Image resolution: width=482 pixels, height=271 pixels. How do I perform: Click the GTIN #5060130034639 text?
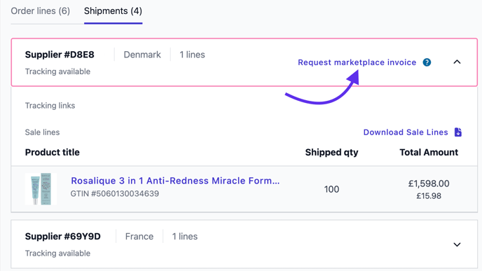[x=115, y=194]
